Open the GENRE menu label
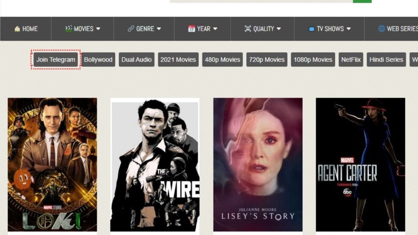Viewport: 418px width, 235px height. pos(145,29)
